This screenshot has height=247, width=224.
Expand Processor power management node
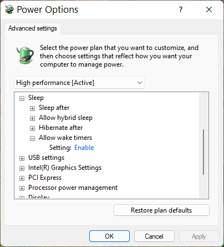click(x=22, y=188)
